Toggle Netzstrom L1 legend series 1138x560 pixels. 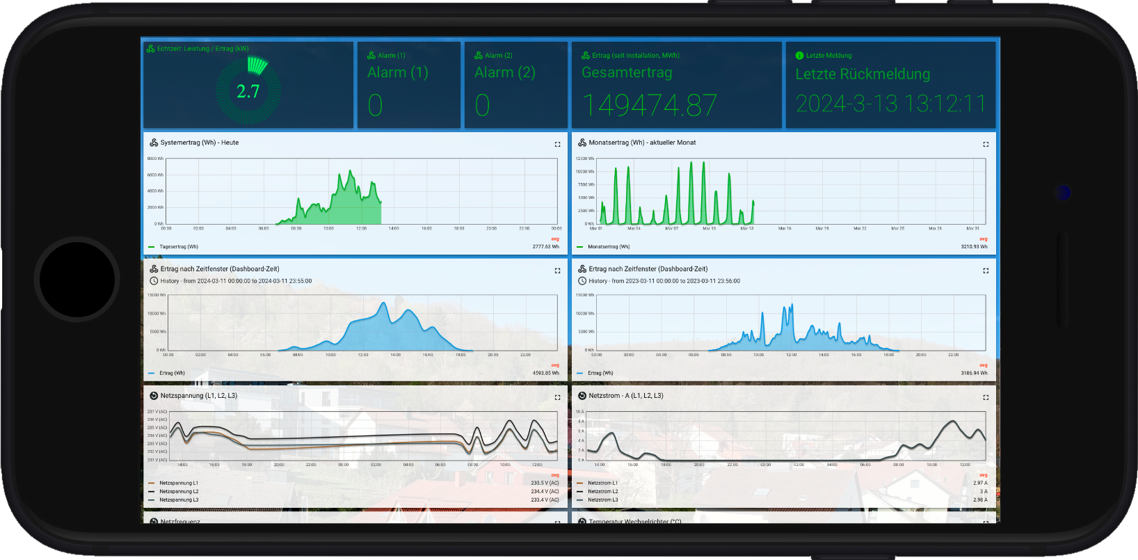[598, 483]
